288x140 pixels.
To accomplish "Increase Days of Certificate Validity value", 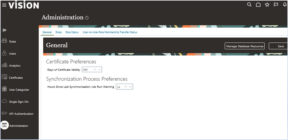I will point(95,70).
